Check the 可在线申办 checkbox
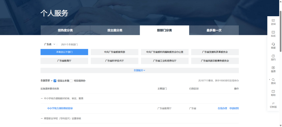 pyautogui.click(x=71, y=81)
